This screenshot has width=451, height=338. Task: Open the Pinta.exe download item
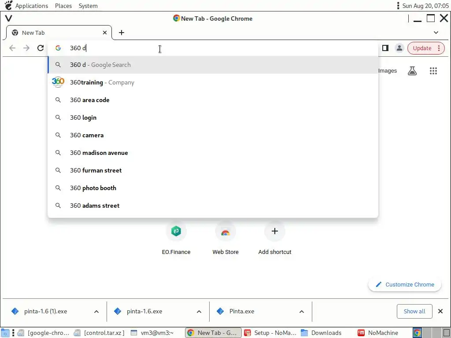(242, 311)
